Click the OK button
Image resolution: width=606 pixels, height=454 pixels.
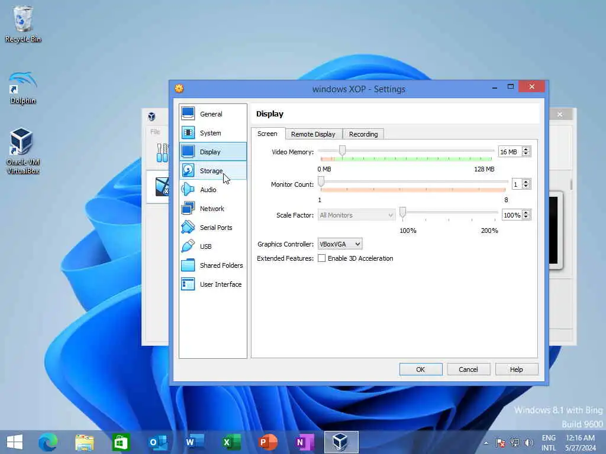(x=421, y=369)
